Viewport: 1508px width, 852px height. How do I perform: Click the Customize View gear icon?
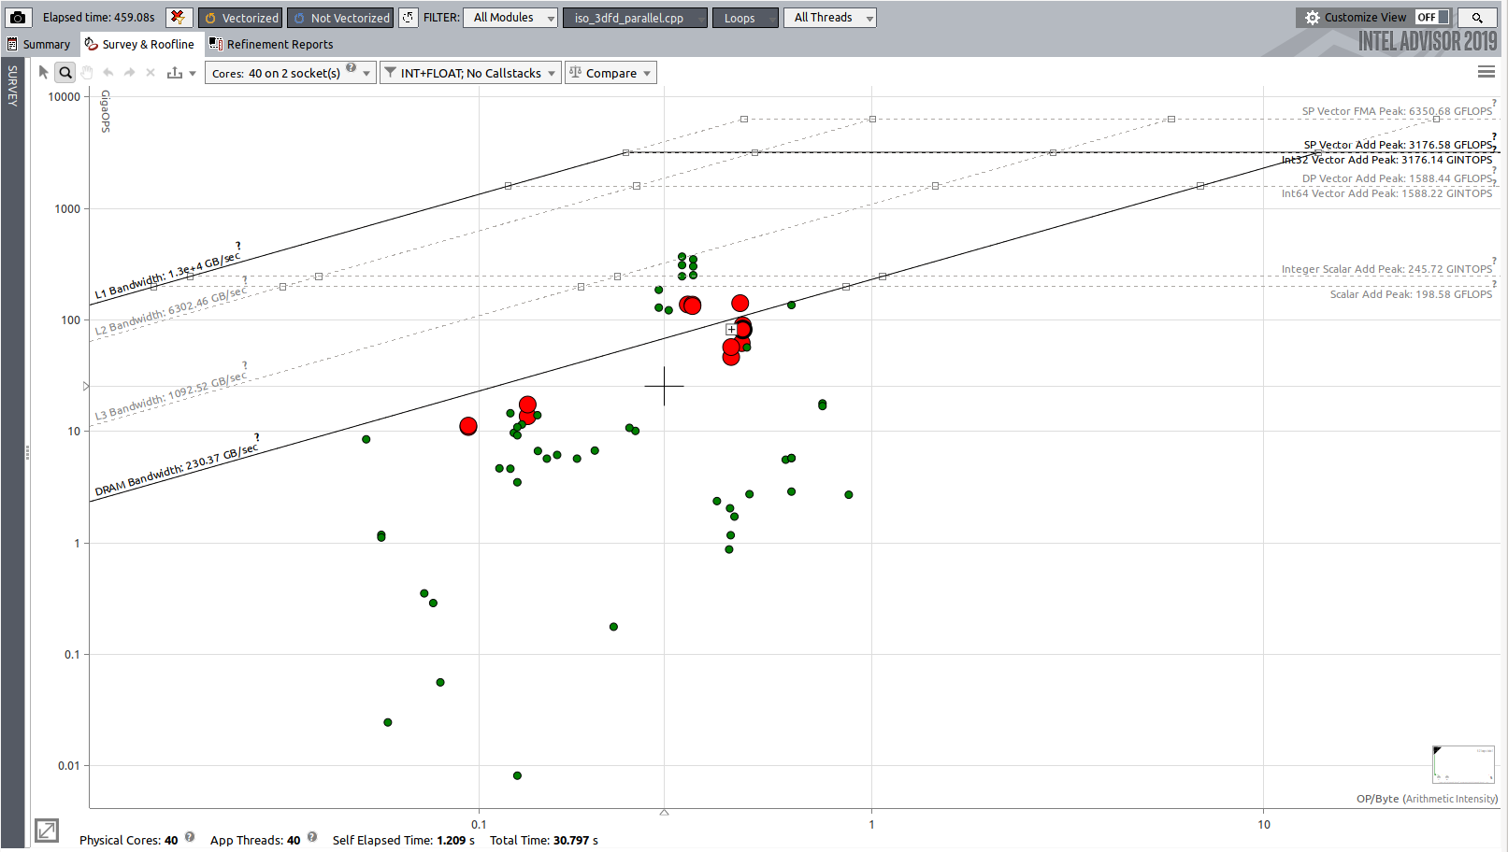point(1313,18)
